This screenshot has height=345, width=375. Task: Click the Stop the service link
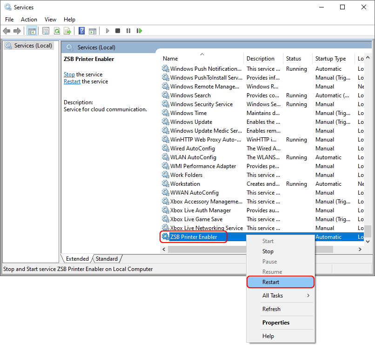click(x=69, y=74)
